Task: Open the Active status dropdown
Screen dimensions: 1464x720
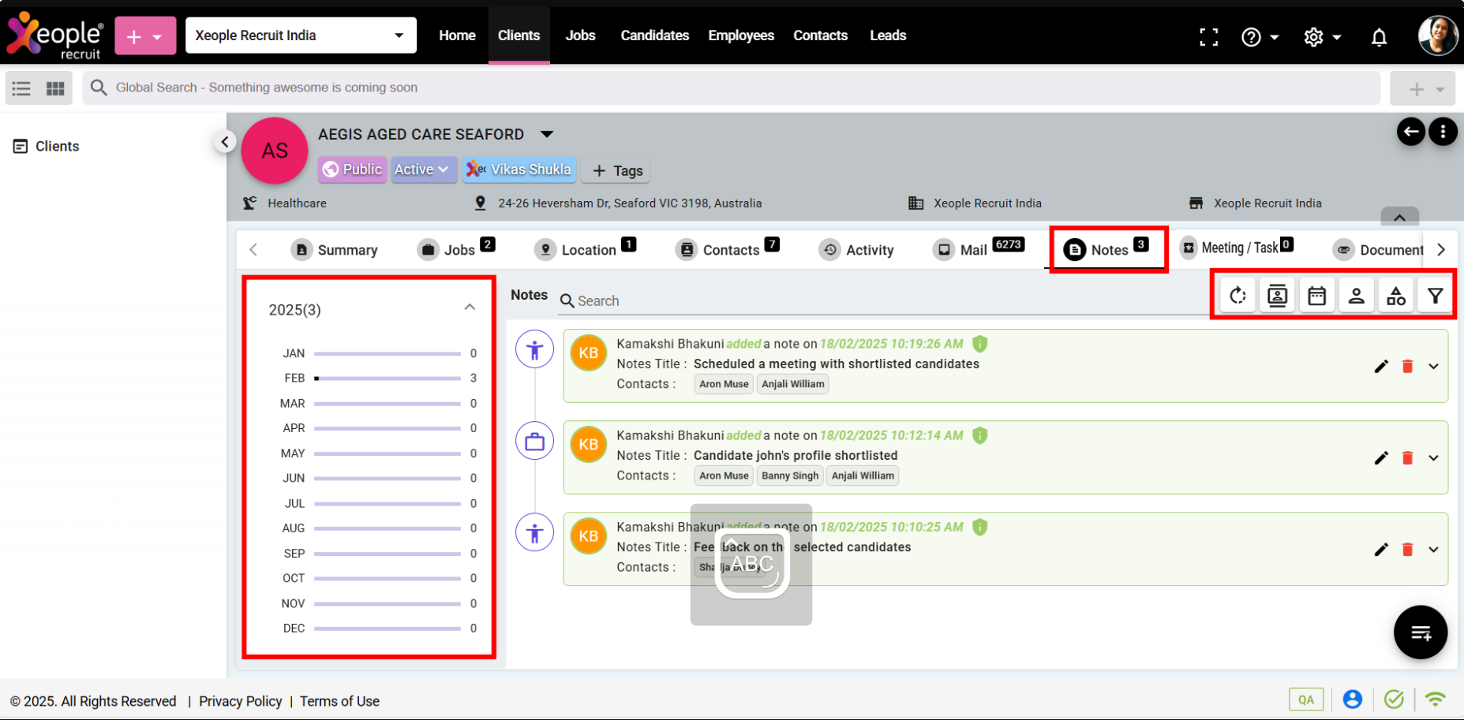Action: (x=422, y=169)
